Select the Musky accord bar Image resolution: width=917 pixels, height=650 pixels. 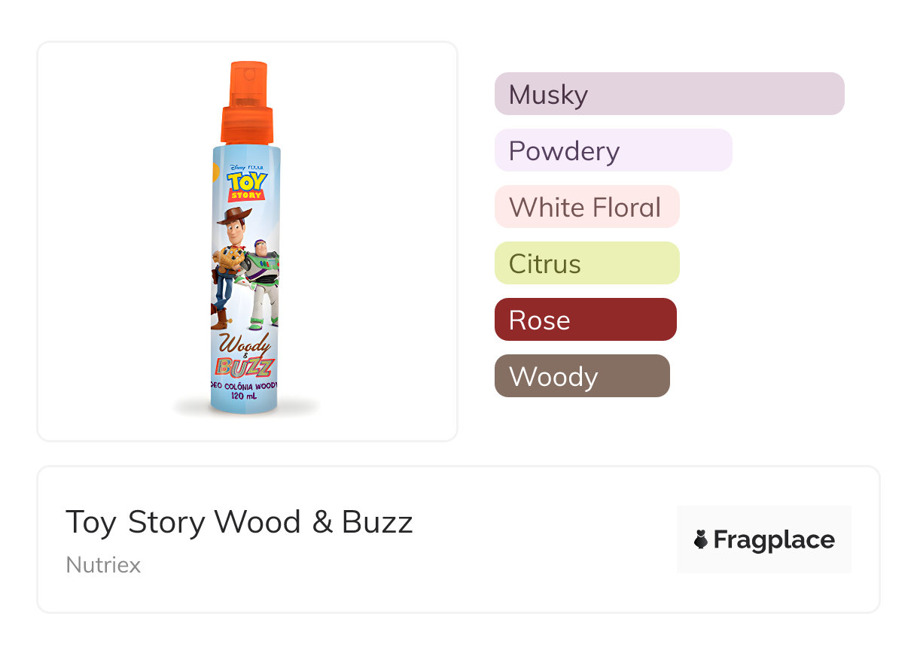tap(669, 94)
